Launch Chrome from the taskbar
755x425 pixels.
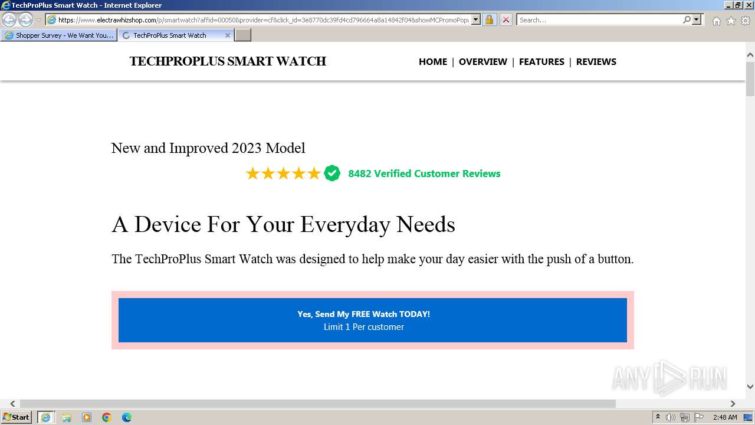point(107,417)
